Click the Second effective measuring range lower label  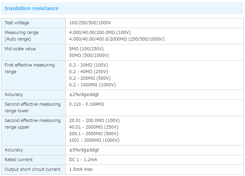pyautogui.click(x=32, y=107)
